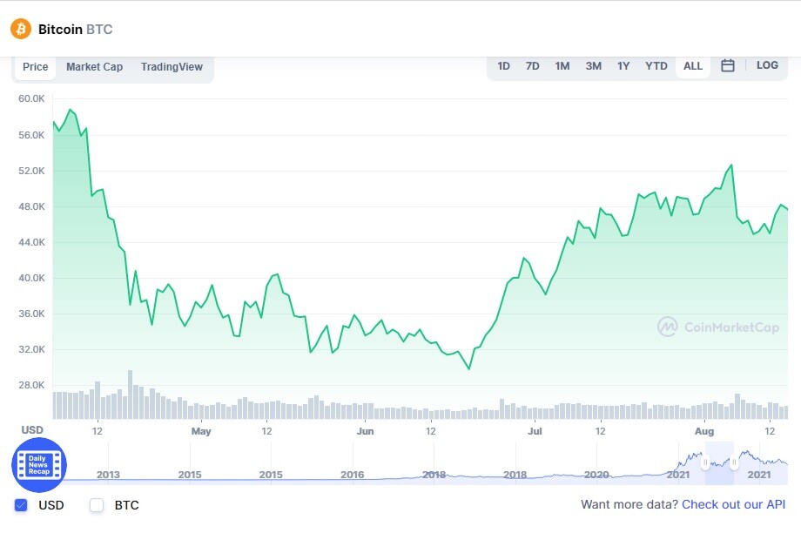The width and height of the screenshot is (801, 533).
Task: Switch to the TradingView tab
Action: click(x=172, y=67)
